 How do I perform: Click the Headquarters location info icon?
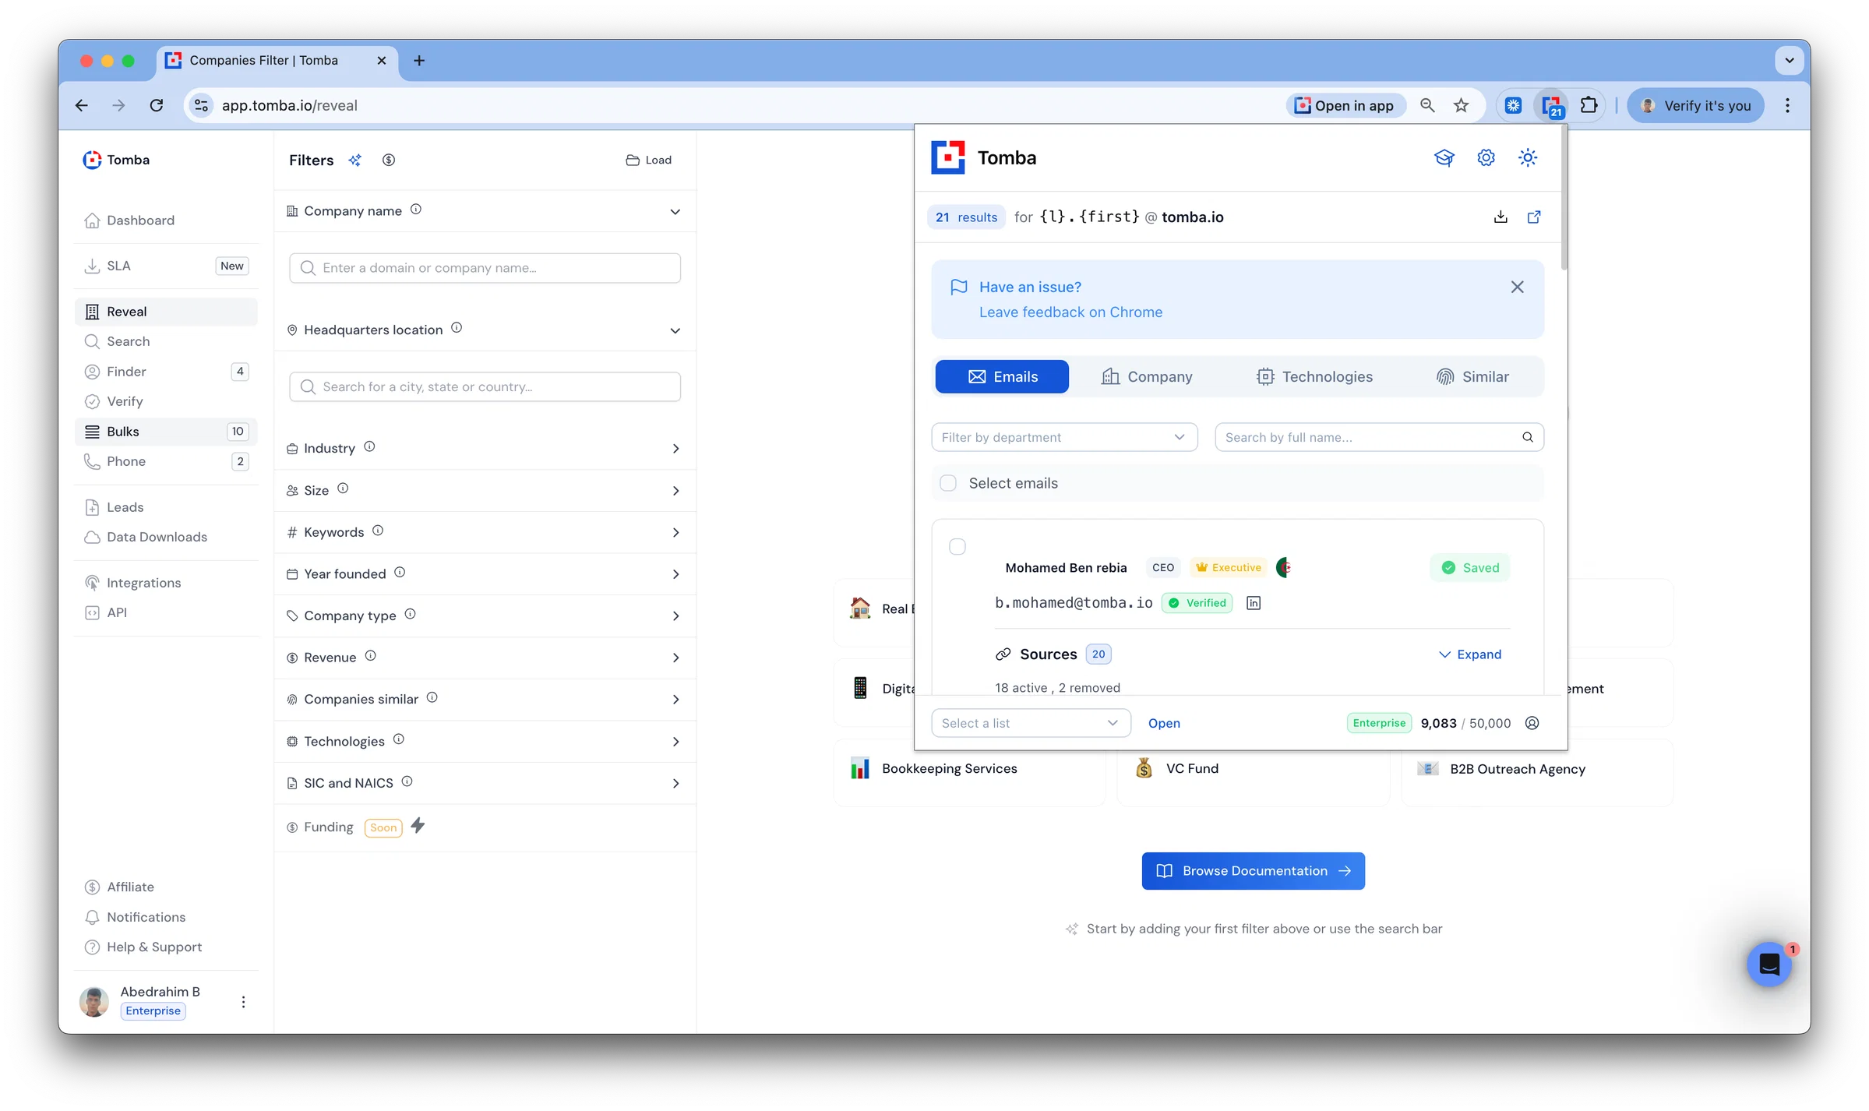click(457, 328)
